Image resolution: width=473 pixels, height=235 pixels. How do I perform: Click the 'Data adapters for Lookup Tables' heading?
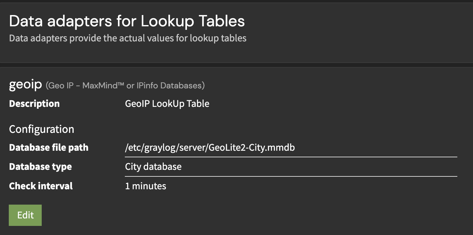(x=127, y=21)
